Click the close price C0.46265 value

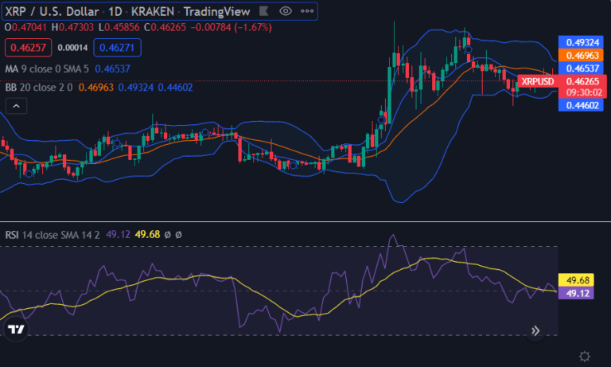coord(165,27)
